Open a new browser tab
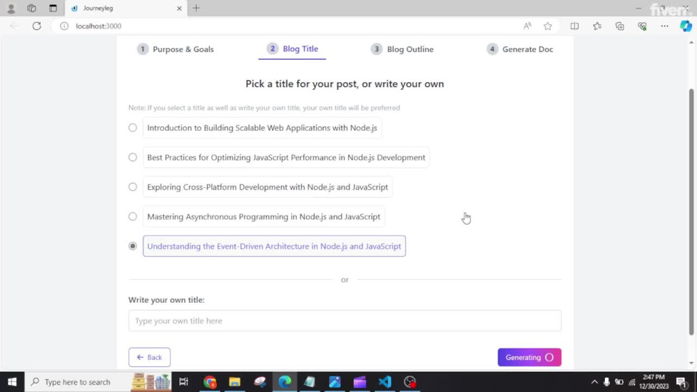Viewport: 697px width, 392px height. (196, 8)
